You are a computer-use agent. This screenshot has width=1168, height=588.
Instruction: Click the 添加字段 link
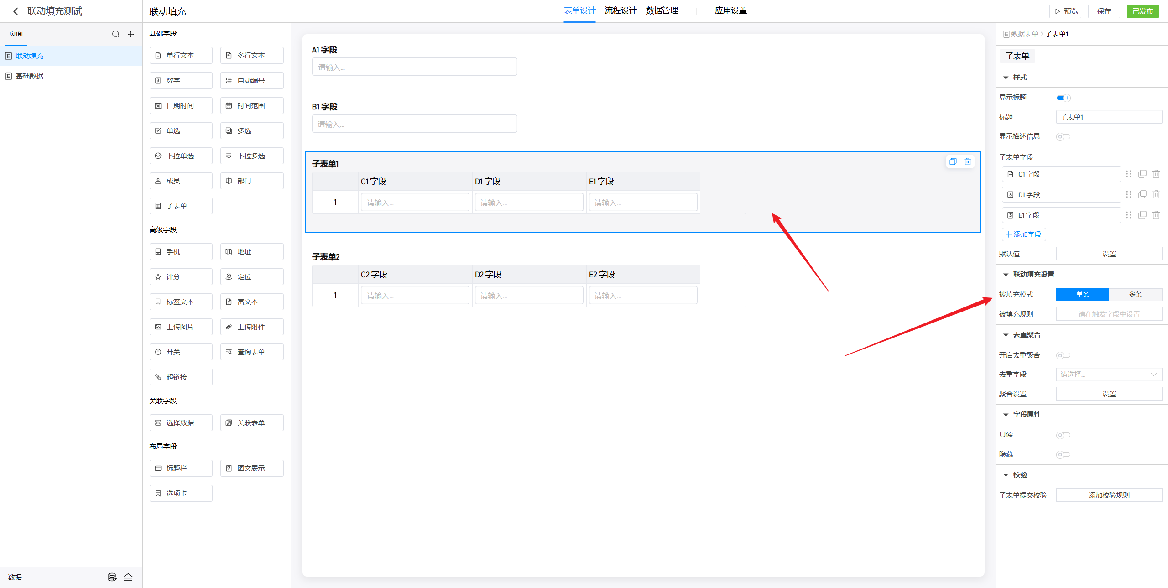pyautogui.click(x=1024, y=234)
